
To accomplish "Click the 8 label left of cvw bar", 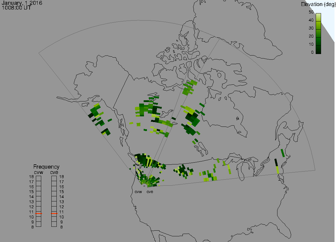I will click(x=33, y=227).
